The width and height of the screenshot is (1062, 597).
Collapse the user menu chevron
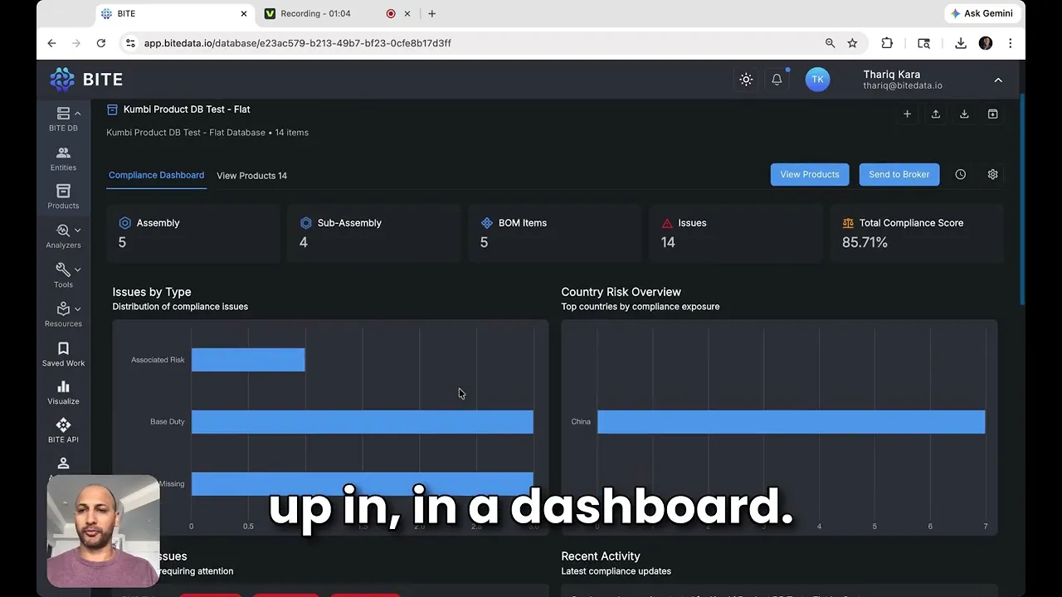[x=998, y=80]
